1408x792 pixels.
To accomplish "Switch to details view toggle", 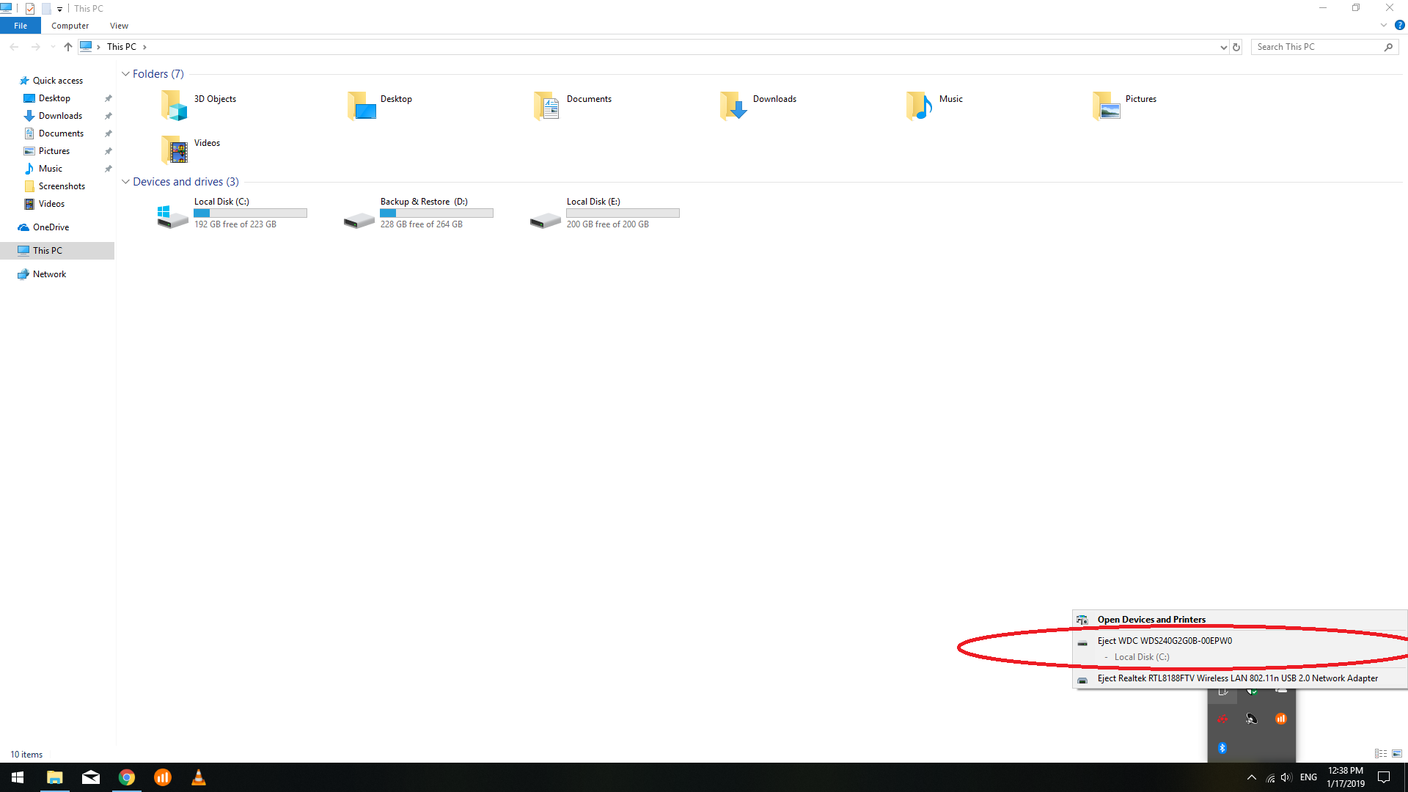I will [1381, 754].
